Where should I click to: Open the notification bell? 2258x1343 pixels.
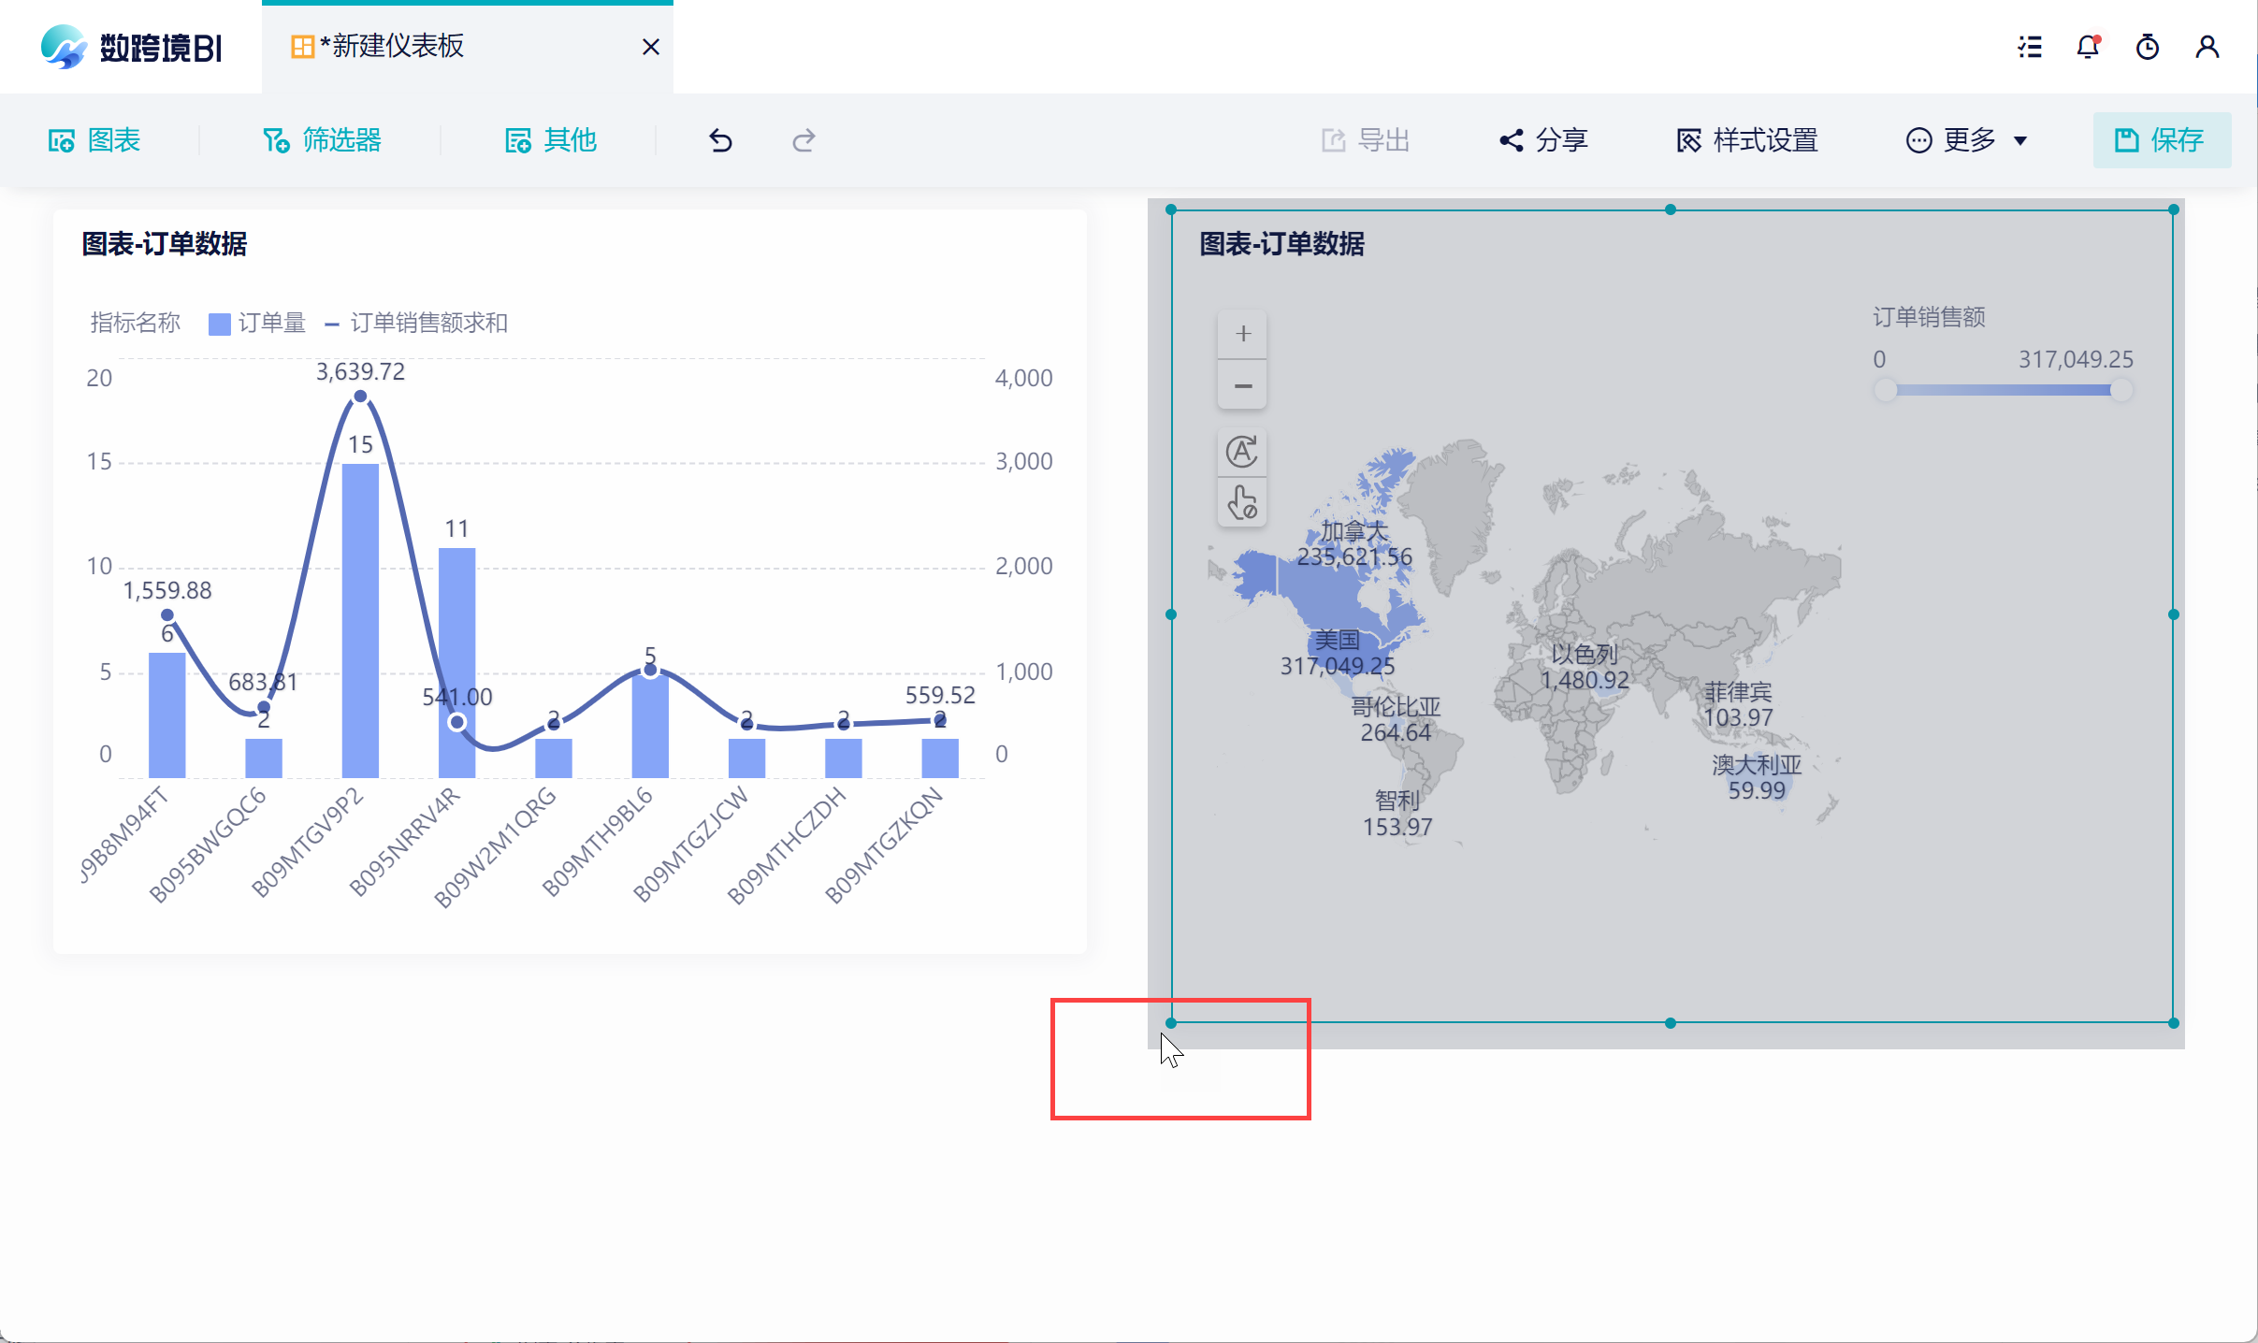point(2088,47)
